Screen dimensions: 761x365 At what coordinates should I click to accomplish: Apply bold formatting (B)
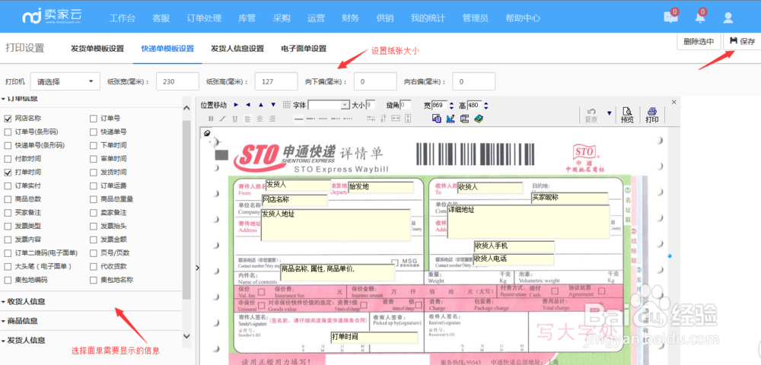pyautogui.click(x=211, y=119)
